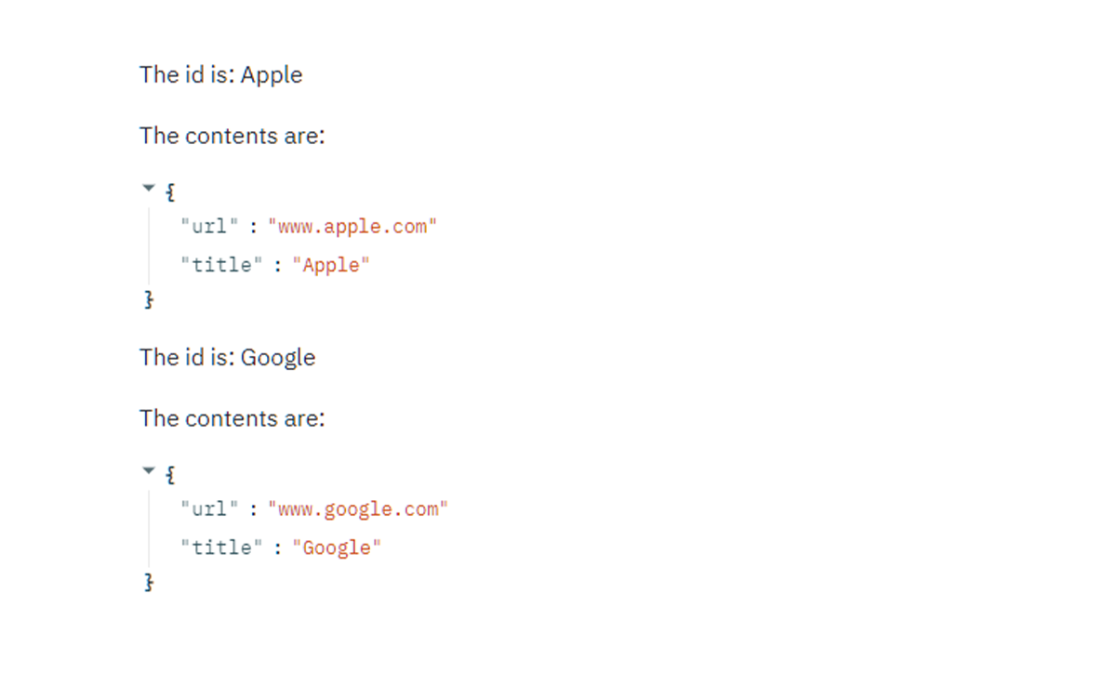
Task: Click the closing brace of the Apple object
Action: [148, 299]
